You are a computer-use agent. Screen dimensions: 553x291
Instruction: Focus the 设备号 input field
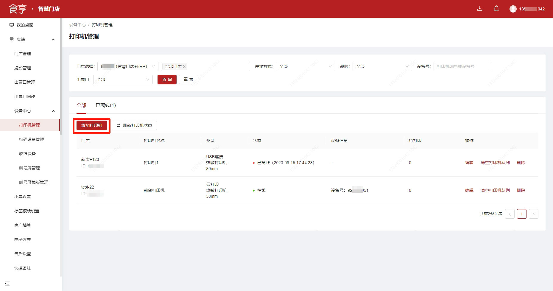[462, 66]
